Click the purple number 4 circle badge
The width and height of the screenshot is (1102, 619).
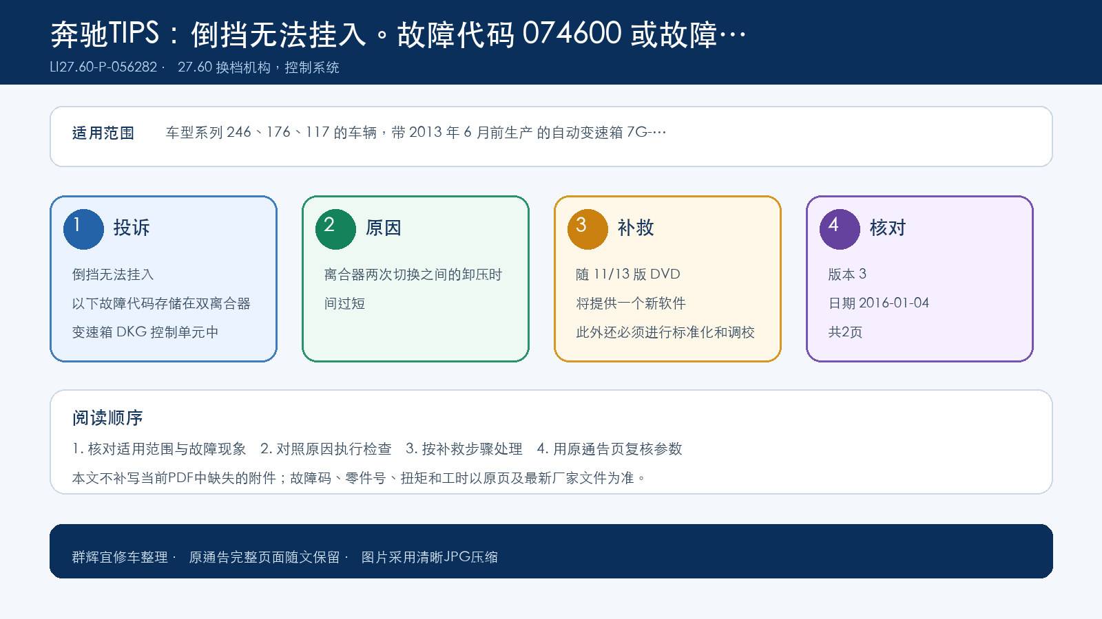click(840, 229)
